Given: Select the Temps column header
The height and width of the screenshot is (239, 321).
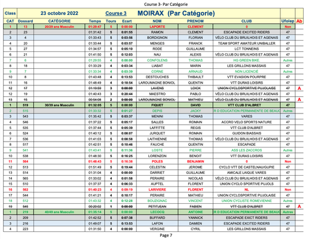Looking at the screenshot, I should [95, 21].
